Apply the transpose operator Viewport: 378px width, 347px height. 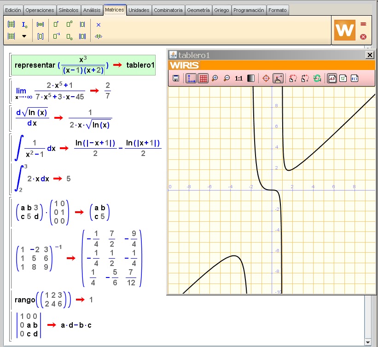[x=56, y=24]
